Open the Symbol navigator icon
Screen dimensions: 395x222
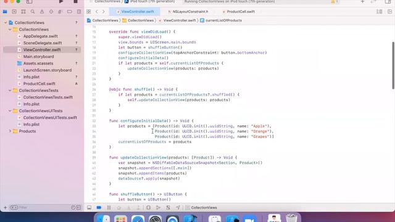[x=23, y=12]
